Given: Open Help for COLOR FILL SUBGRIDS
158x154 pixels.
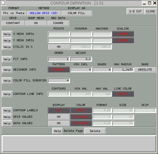Looking at the screenshot, I should (7, 81).
